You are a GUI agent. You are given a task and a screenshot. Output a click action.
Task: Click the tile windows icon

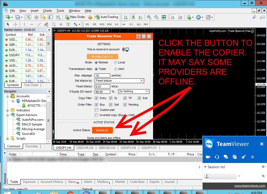coord(164,17)
